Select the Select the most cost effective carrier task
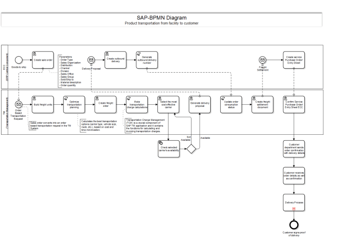The width and height of the screenshot is (342, 238). 168,105
